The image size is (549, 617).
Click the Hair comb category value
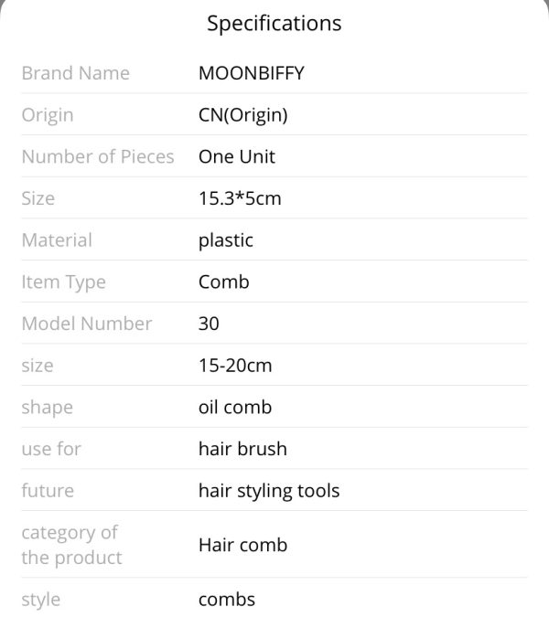point(243,546)
